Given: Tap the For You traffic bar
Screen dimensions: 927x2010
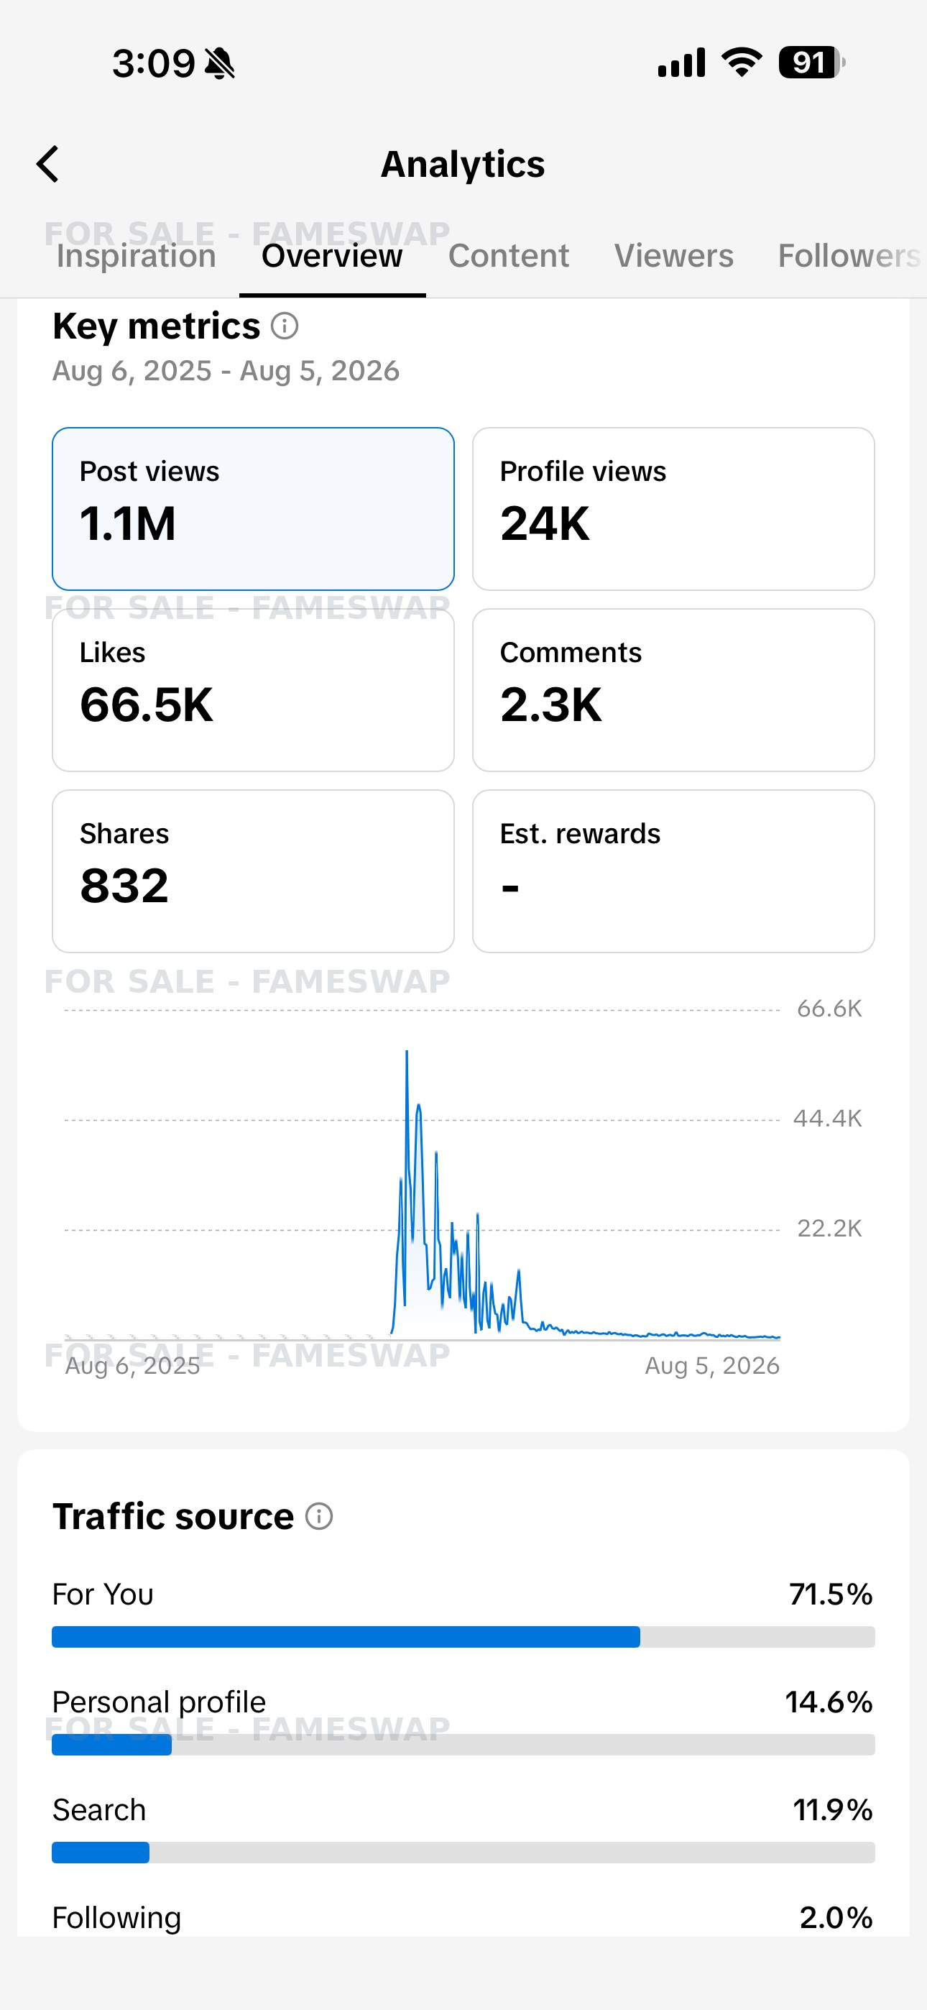Looking at the screenshot, I should click(x=463, y=1636).
